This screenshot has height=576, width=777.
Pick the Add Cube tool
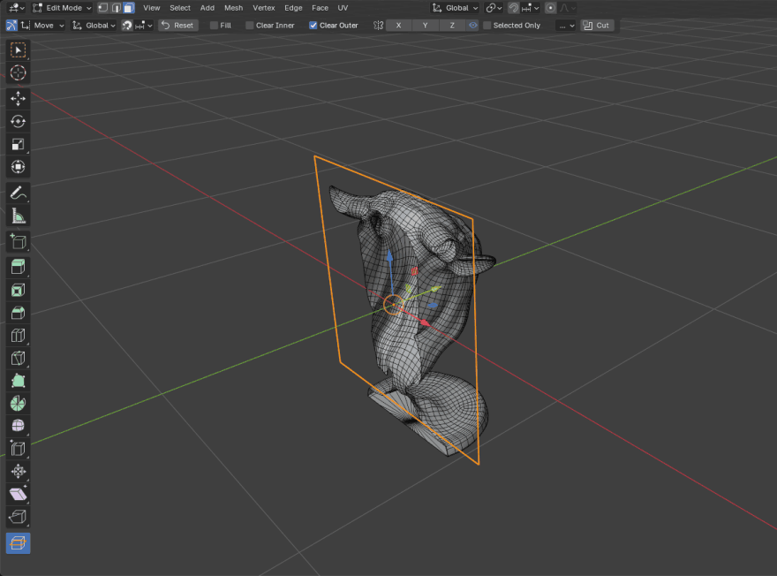(x=18, y=241)
